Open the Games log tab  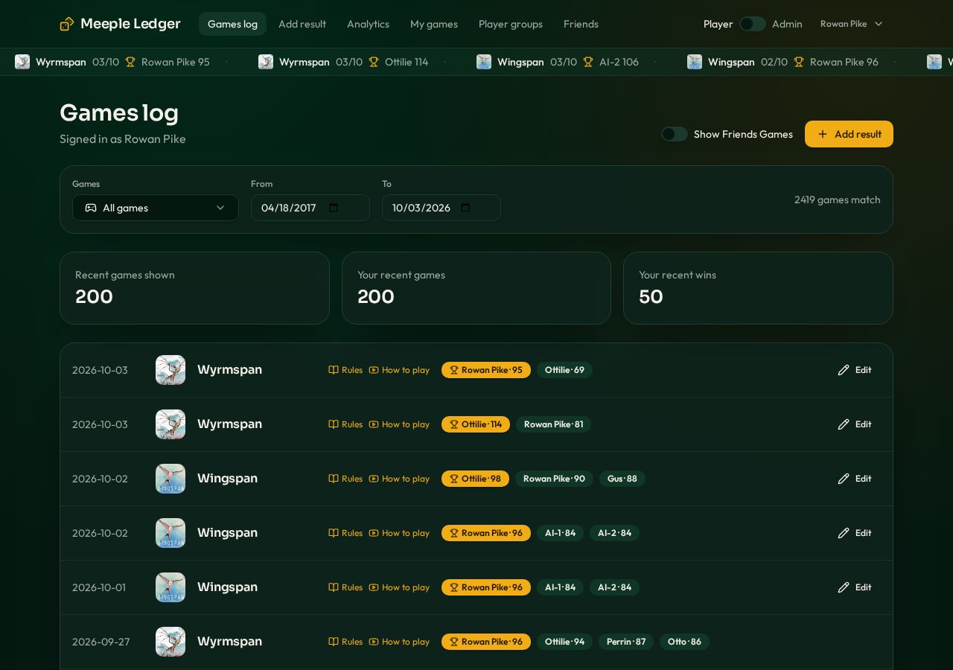(232, 24)
